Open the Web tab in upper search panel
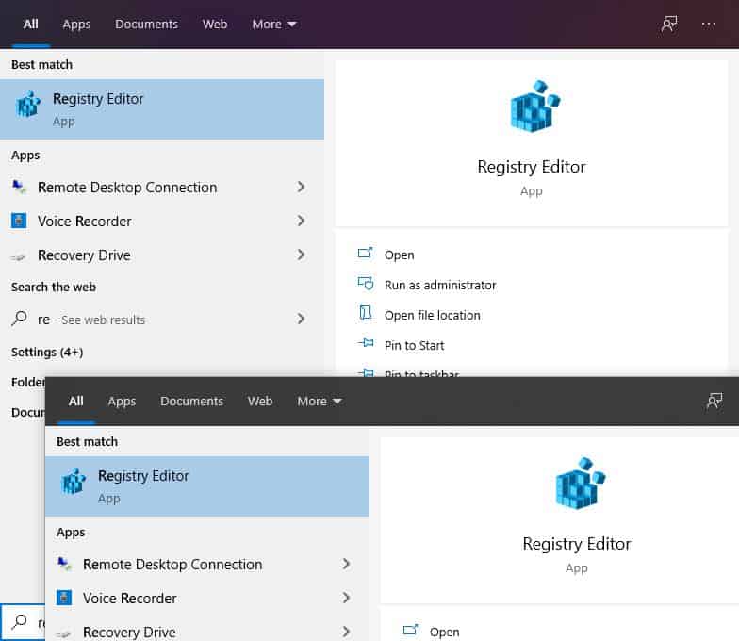The image size is (739, 641). point(215,25)
